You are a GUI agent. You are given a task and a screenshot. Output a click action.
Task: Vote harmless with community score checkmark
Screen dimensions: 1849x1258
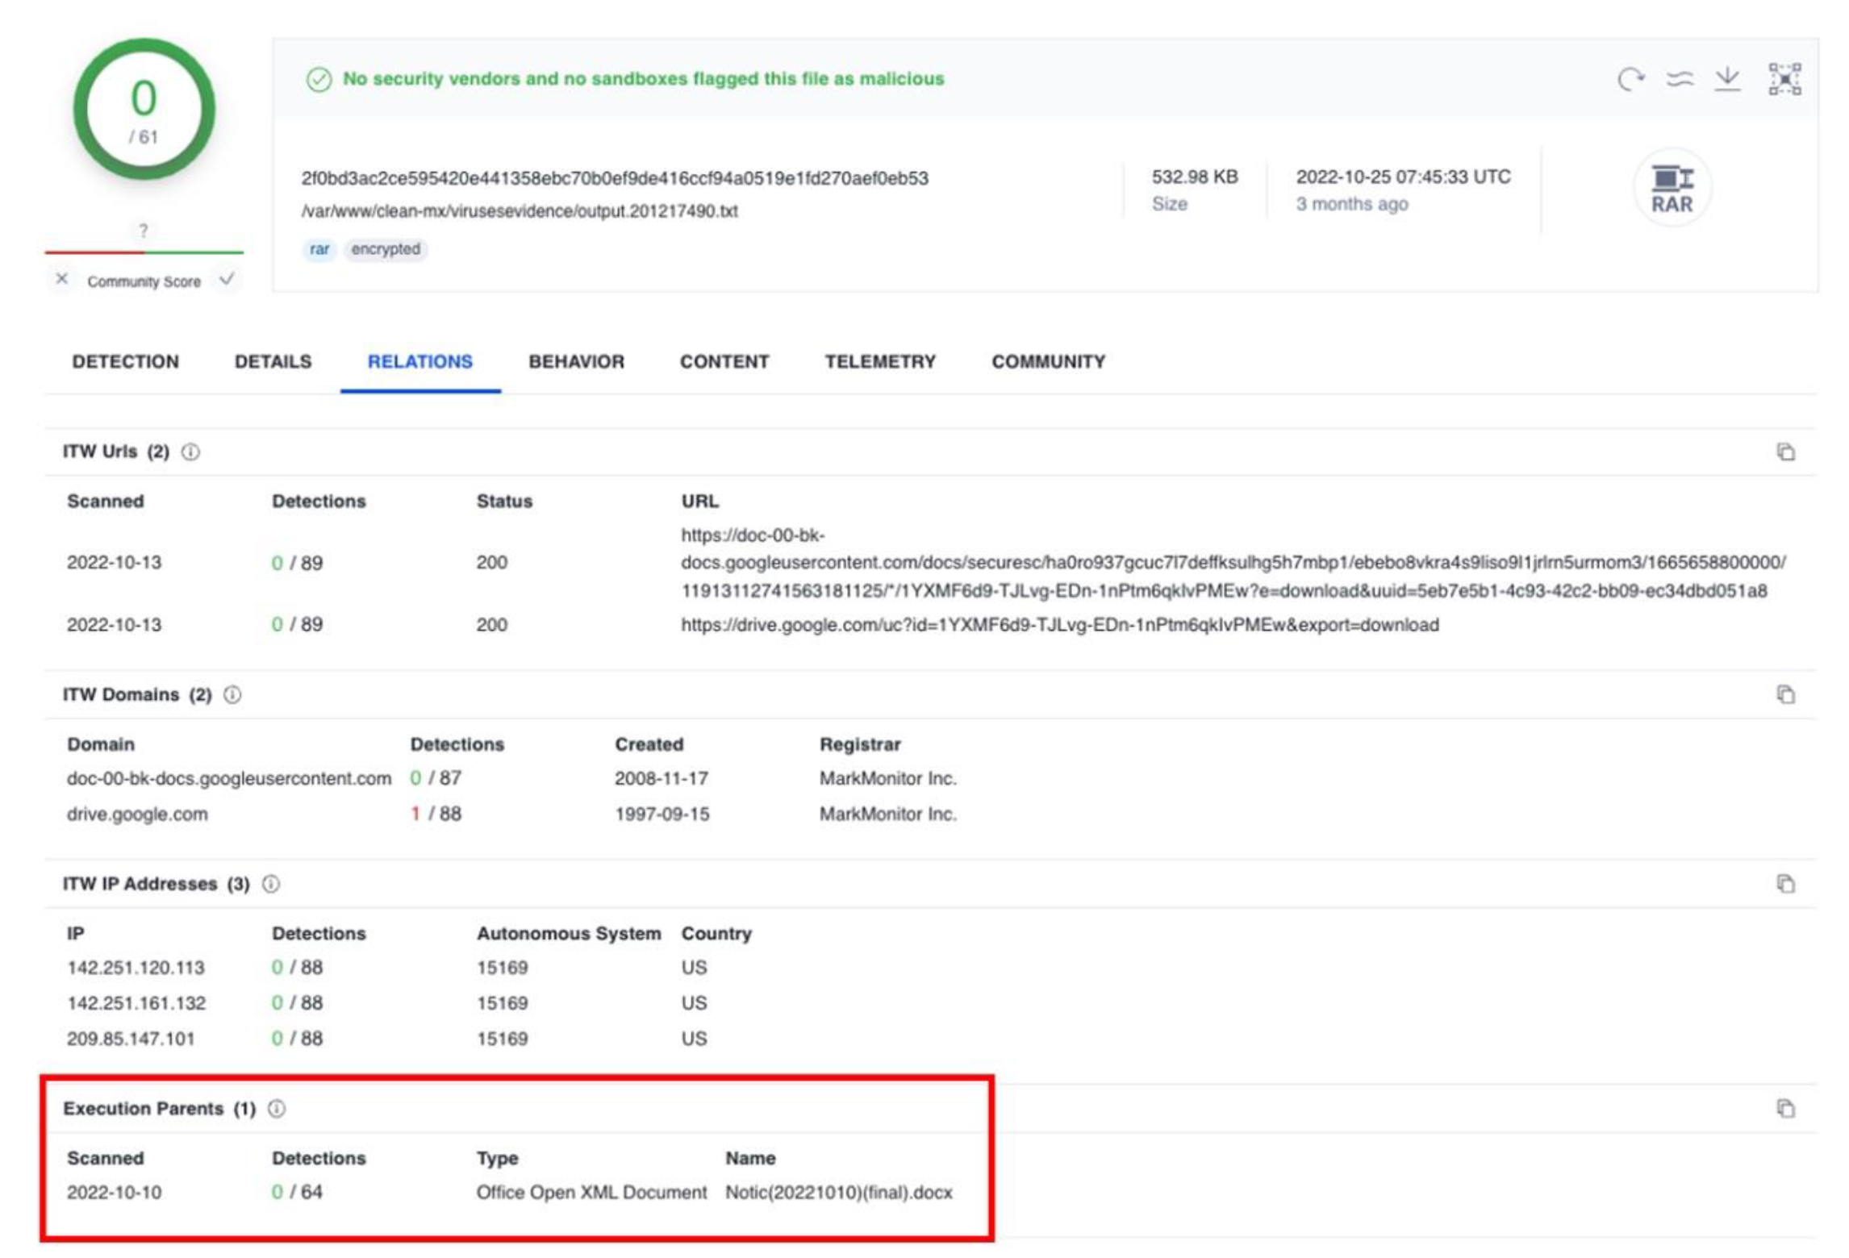click(x=227, y=279)
